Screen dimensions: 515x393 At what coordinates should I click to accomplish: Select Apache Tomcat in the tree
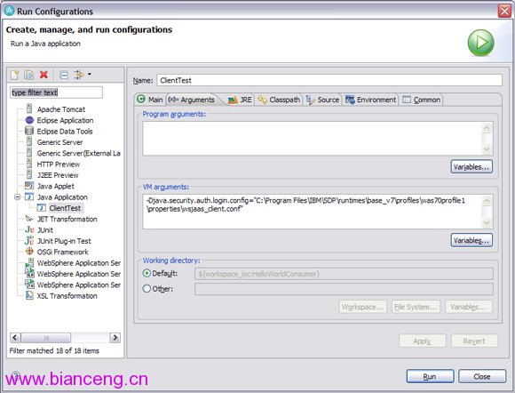pos(61,109)
